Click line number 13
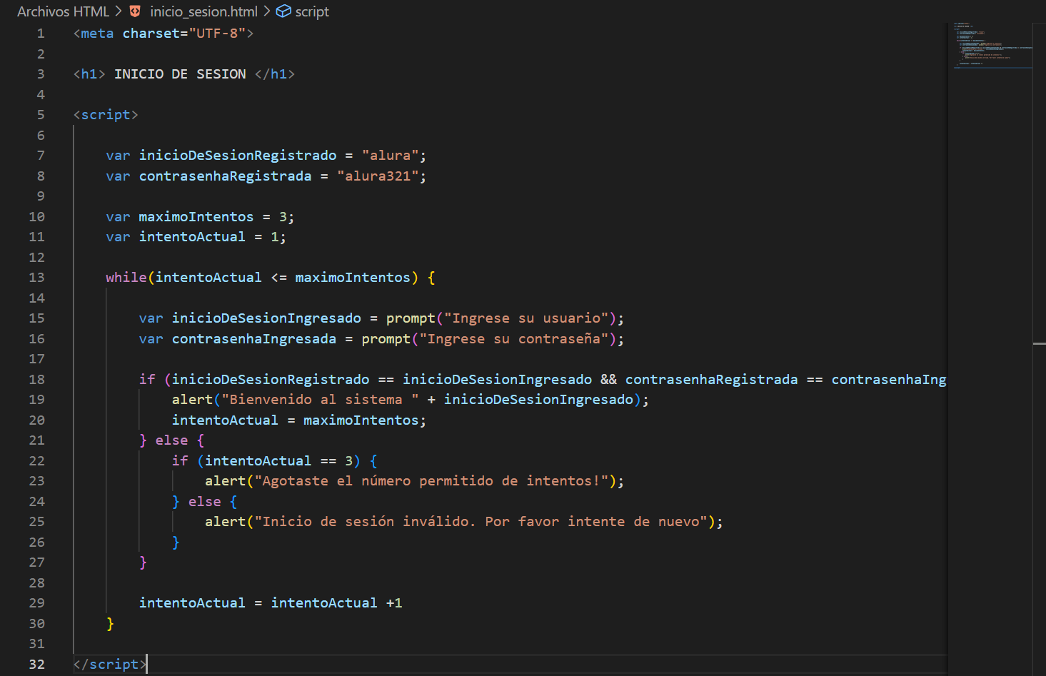1046x676 pixels. point(36,278)
